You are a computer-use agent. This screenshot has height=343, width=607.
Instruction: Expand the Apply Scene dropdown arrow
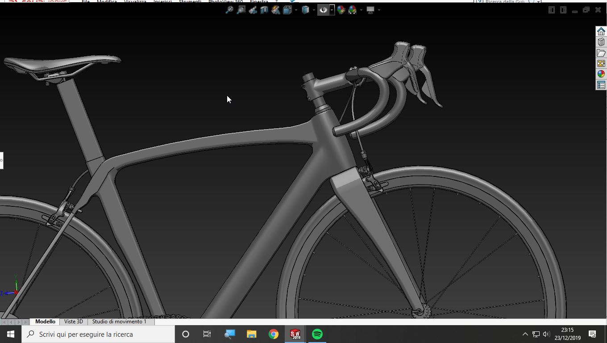pos(361,10)
